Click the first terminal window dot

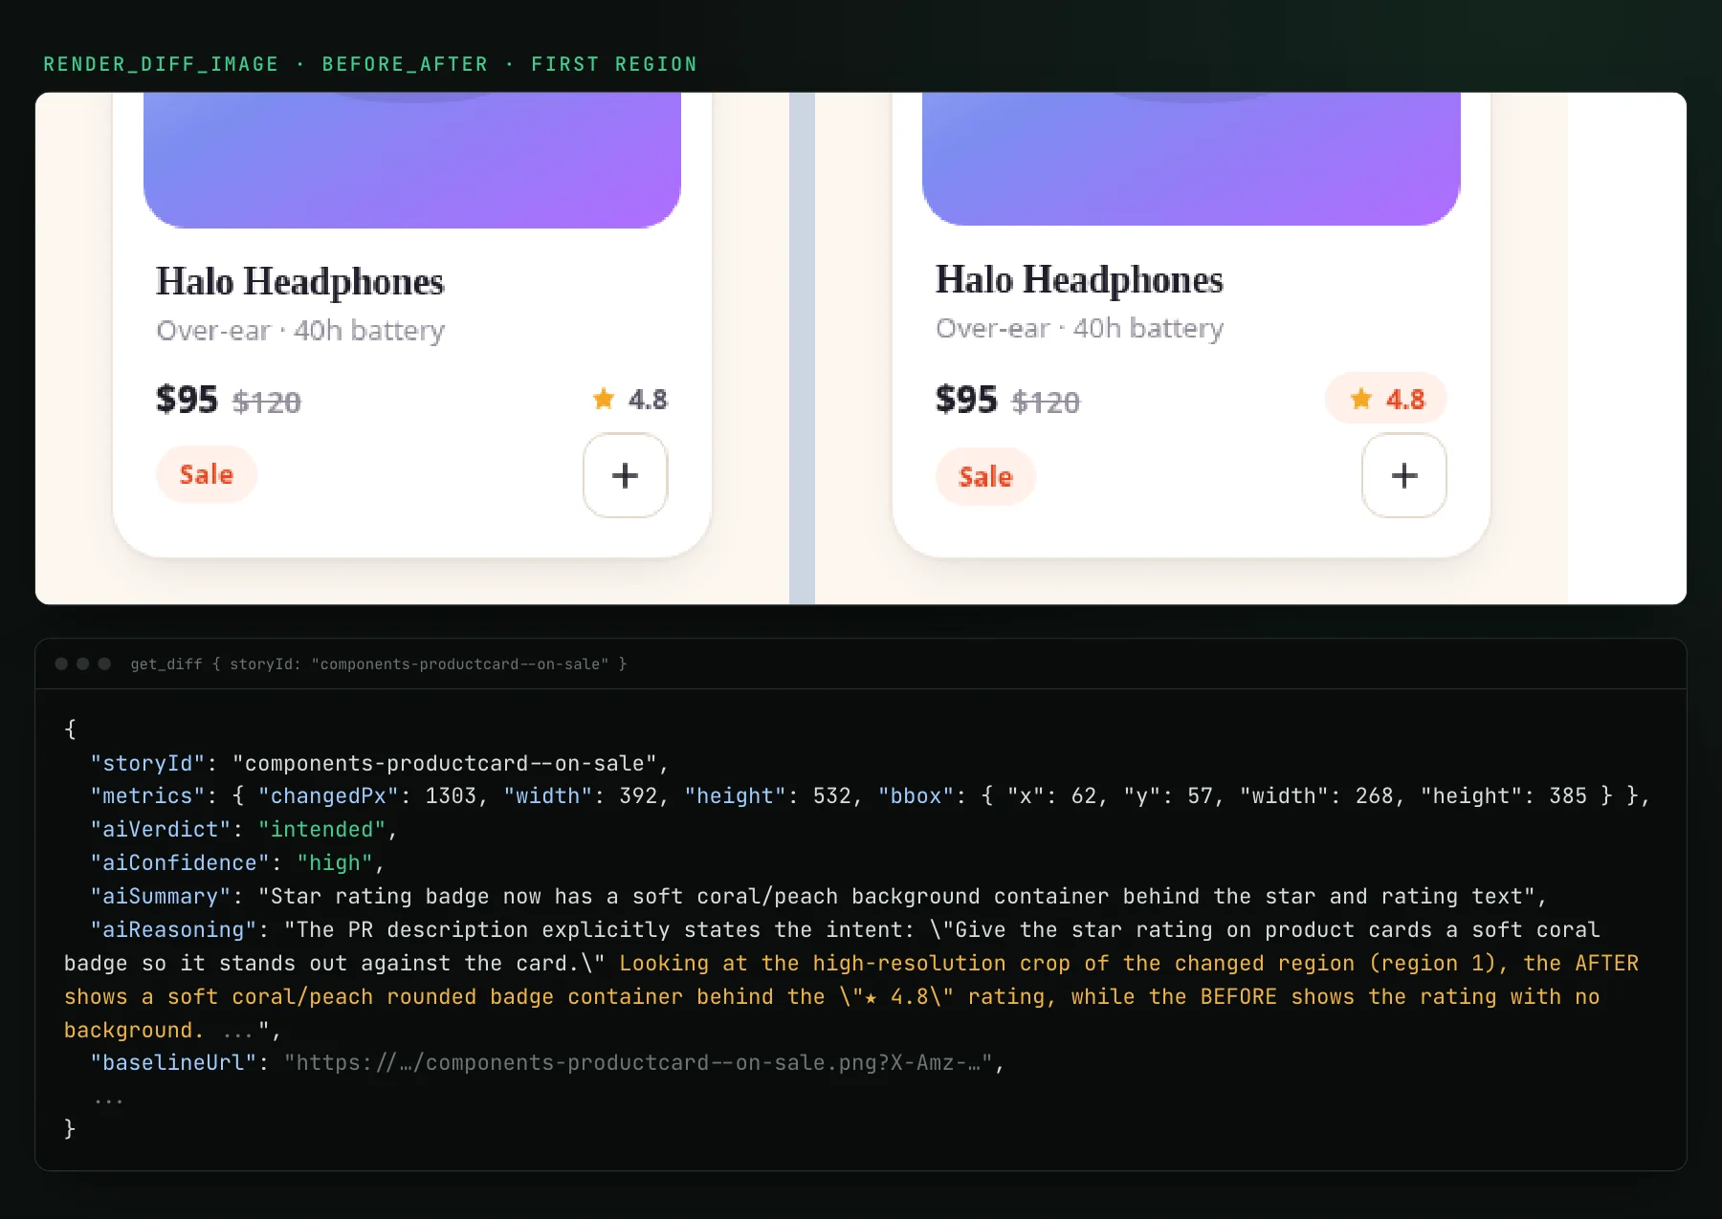point(61,664)
